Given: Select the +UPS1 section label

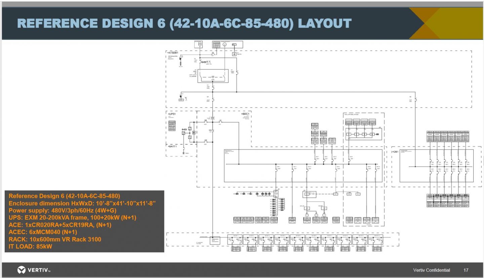Looking at the screenshot, I should tap(172, 114).
